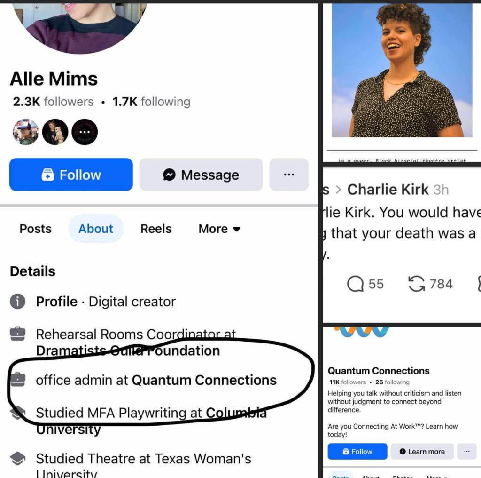Click the blue Follow button on Alle Mims profile
The image size is (481, 478).
click(71, 175)
